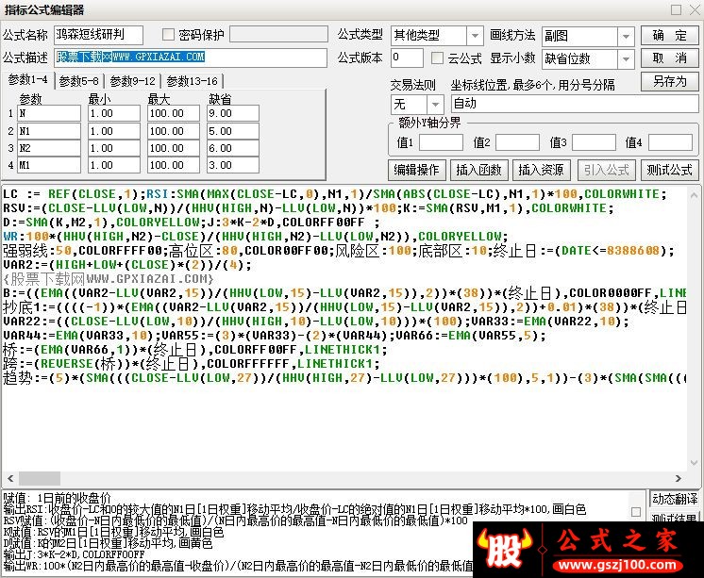Screen dimensions: 704x578
Task: Open the 编辑操作 menu button
Action: point(416,170)
